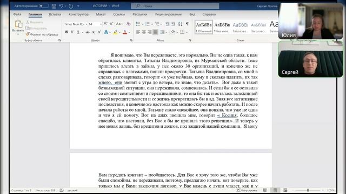Open the Рассылки tab
The image size is (346, 194).
tap(140, 15)
